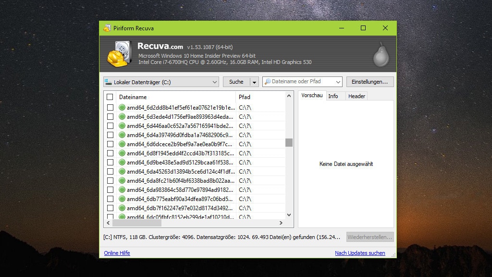Click the file list's vertical scrollbar thumb
This screenshot has height=277, width=492.
click(x=289, y=142)
